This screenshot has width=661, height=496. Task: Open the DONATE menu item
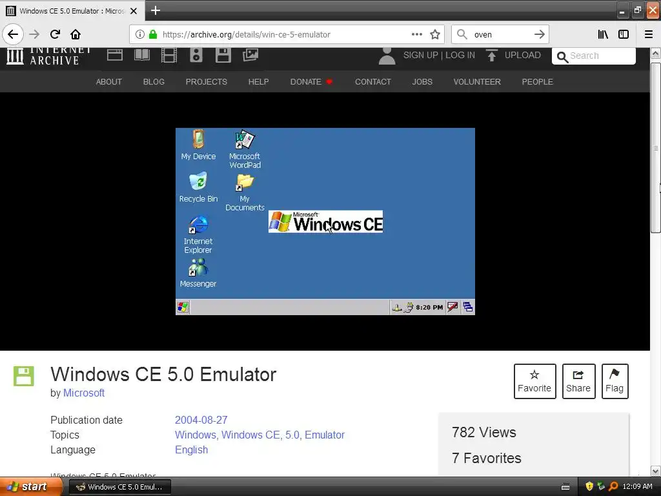[x=312, y=82]
